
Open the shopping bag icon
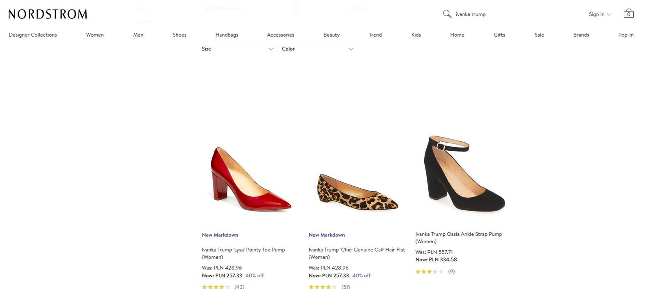[628, 14]
